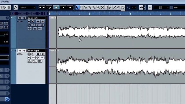Enable monitor on seek left track
Image resolution: width=185 pixels, height=104 pixels.
click(33, 21)
